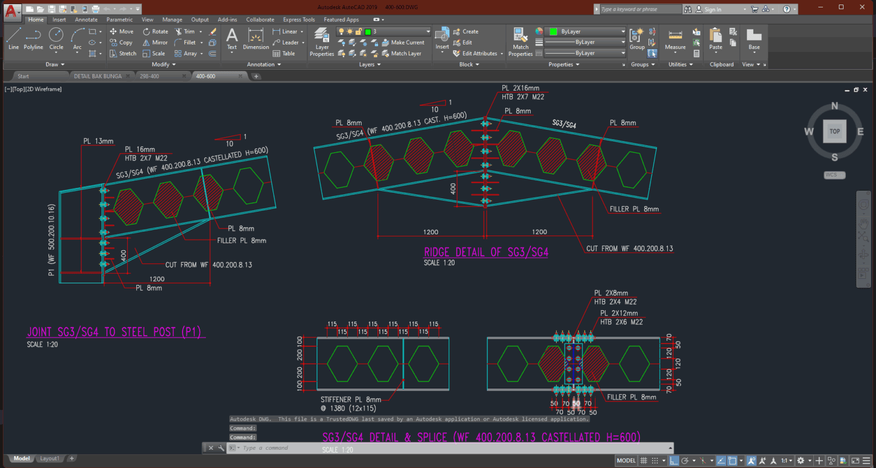The width and height of the screenshot is (876, 468).
Task: Toggle grid display in the status bar
Action: click(x=643, y=460)
